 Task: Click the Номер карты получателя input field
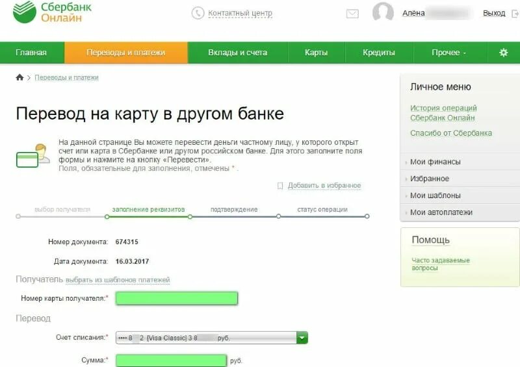click(x=177, y=298)
